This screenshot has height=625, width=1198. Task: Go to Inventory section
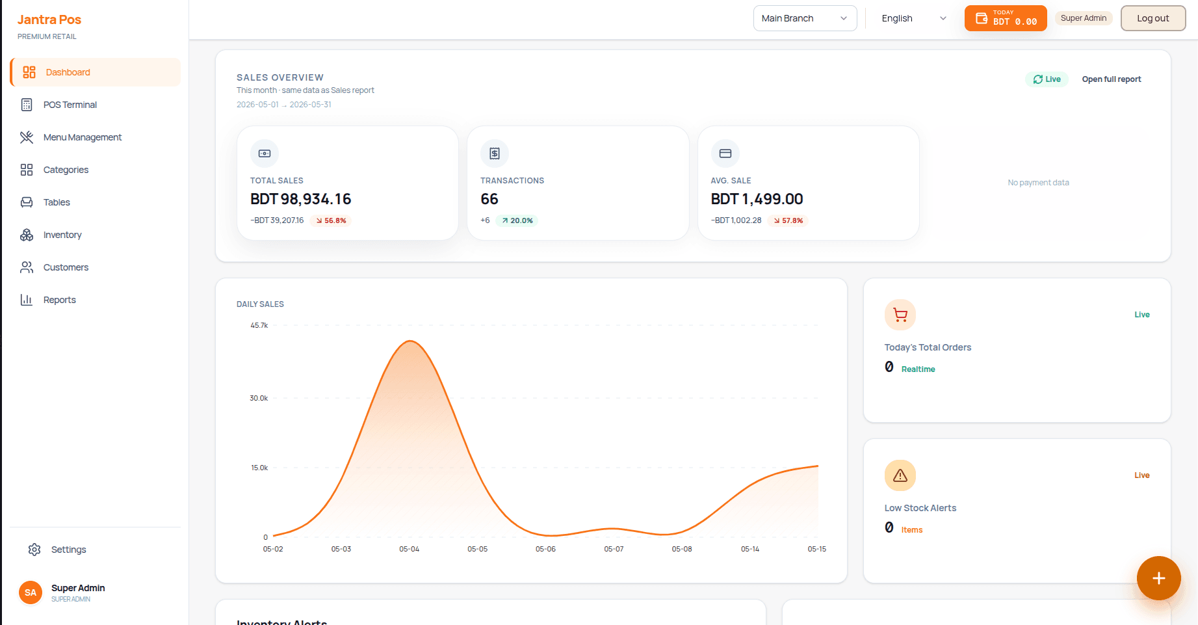96,235
